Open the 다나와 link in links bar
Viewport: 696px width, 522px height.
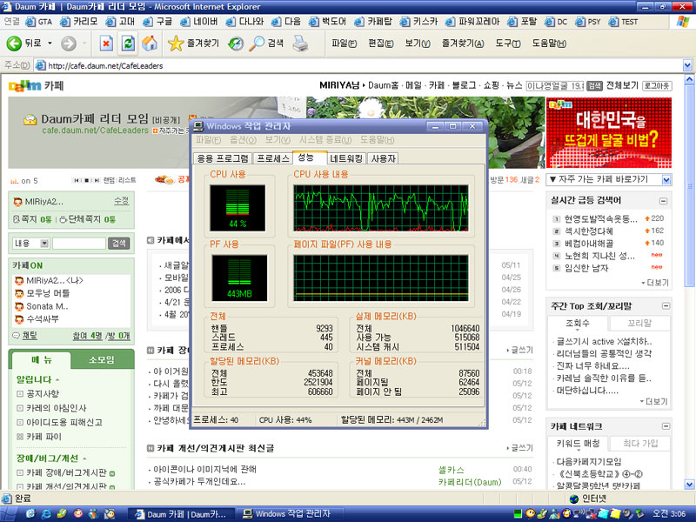click(245, 21)
